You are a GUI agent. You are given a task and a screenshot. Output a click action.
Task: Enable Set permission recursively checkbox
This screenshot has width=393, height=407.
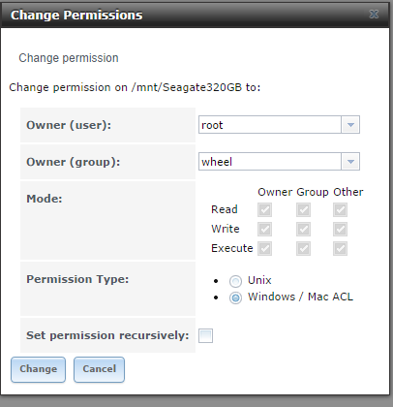(205, 335)
